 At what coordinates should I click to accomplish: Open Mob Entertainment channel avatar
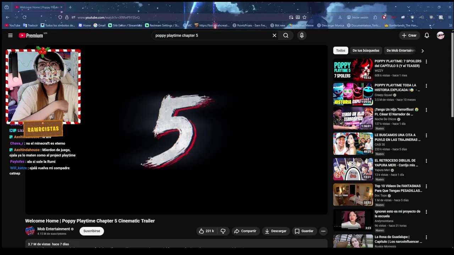[30, 231]
